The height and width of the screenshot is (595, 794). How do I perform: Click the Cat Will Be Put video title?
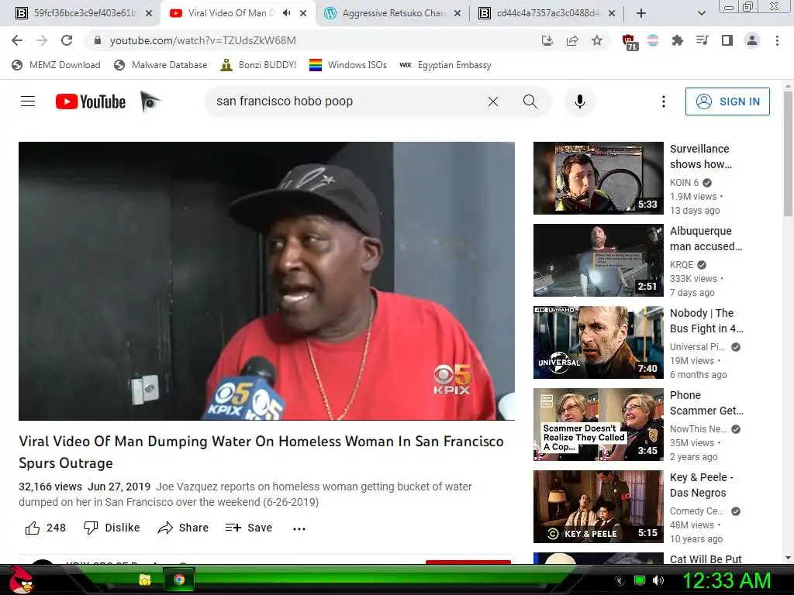click(x=706, y=559)
